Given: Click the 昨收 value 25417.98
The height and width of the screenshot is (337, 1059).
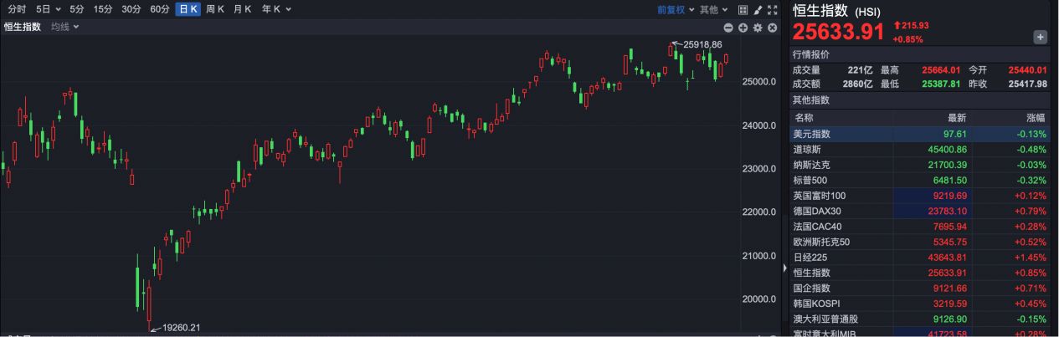Looking at the screenshot, I should coord(1028,84).
